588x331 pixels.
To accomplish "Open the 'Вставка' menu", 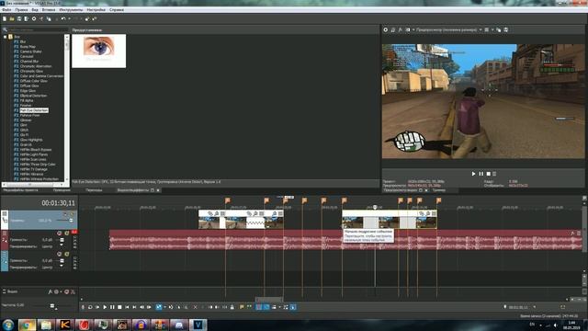I will [49, 10].
